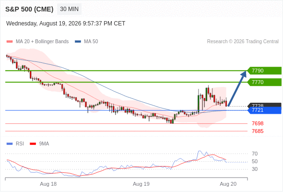Image resolution: width=283 pixels, height=192 pixels.
Task: Click the blue upward forecast arrow
Action: point(237,88)
